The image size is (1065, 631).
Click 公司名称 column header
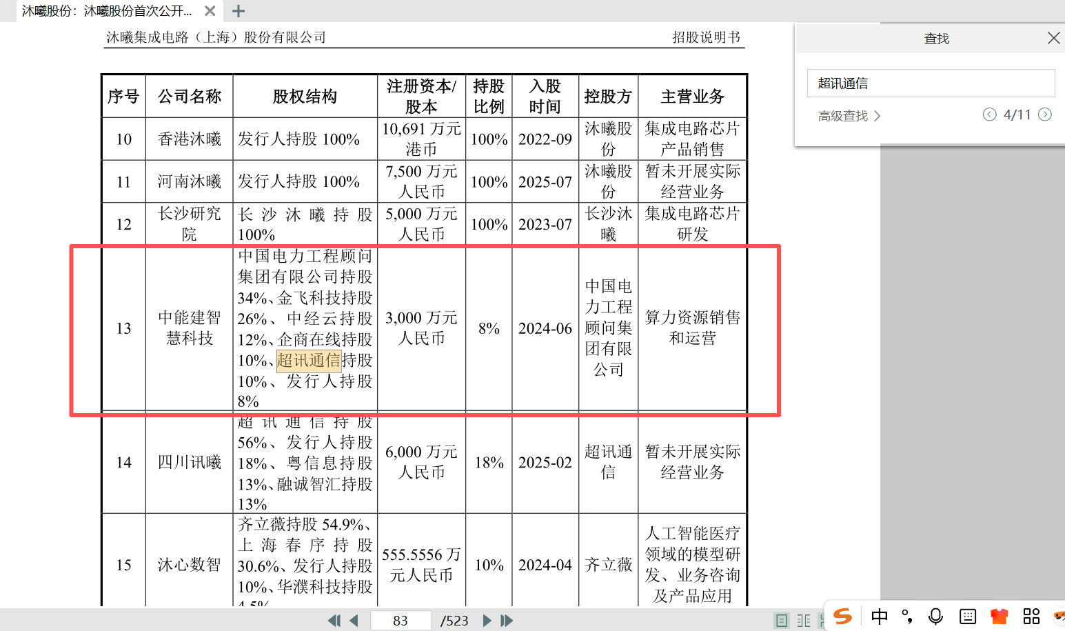pyautogui.click(x=190, y=97)
